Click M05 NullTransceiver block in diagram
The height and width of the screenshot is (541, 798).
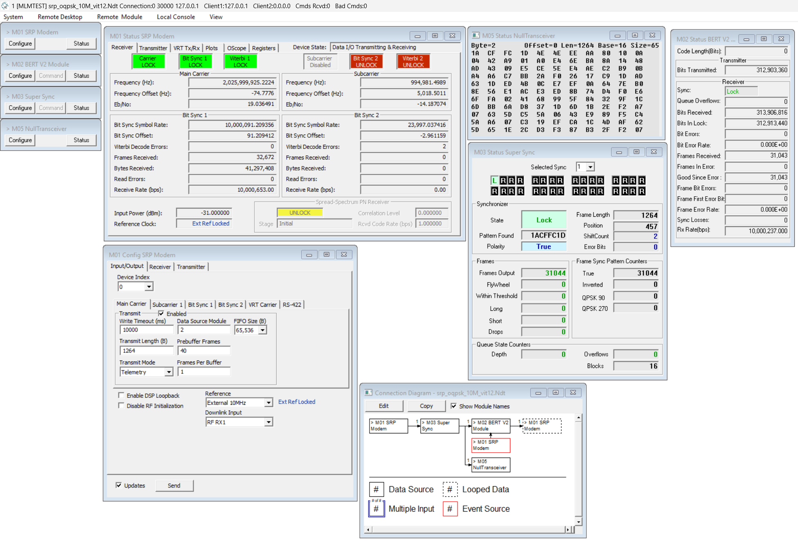click(x=491, y=465)
